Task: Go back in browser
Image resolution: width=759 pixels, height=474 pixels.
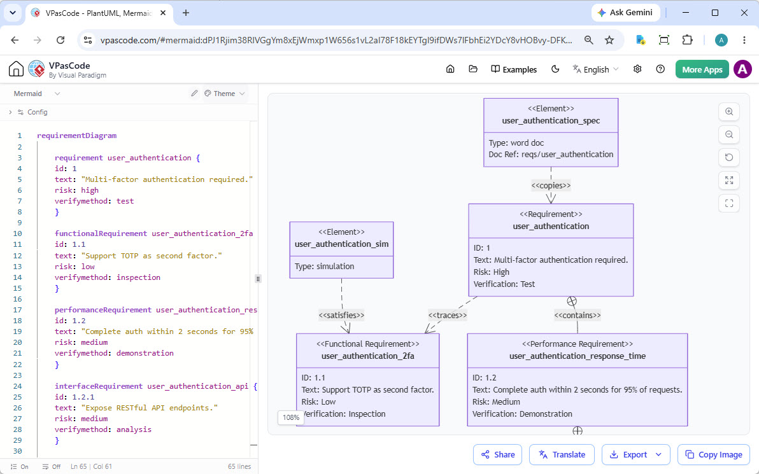Action: click(x=15, y=40)
